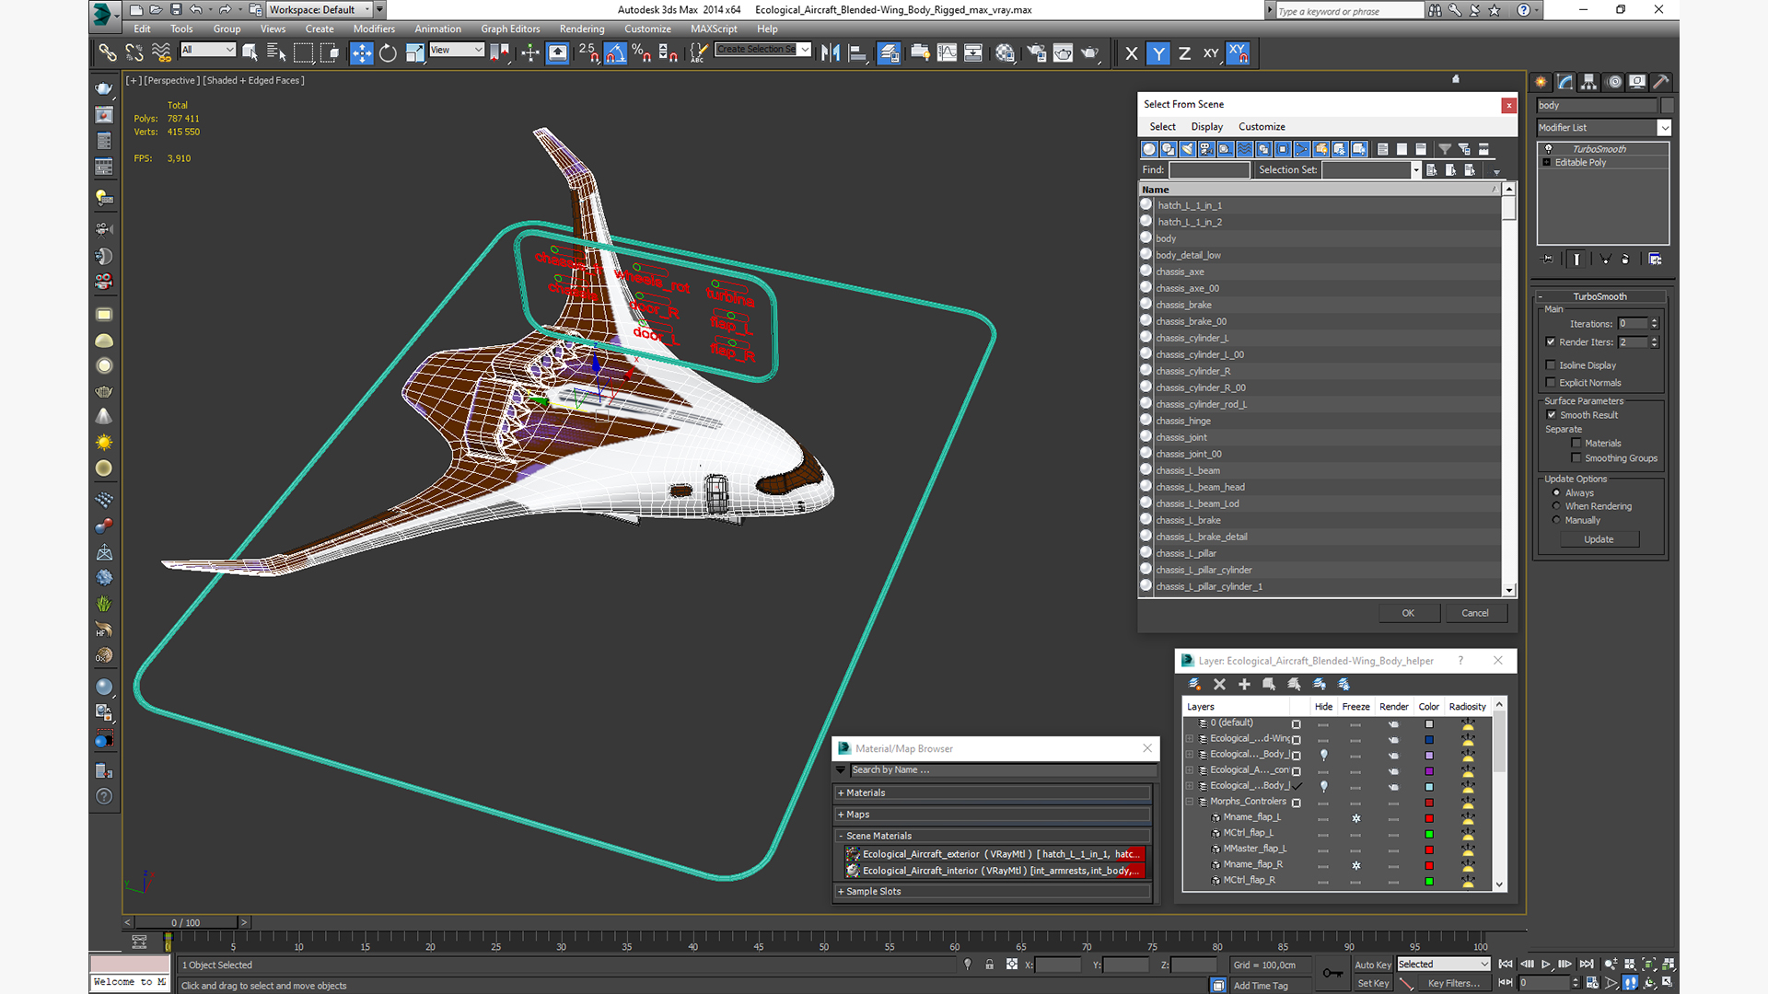Image resolution: width=1768 pixels, height=994 pixels.
Task: Open Customize menu in Select From Scene
Action: [1262, 127]
